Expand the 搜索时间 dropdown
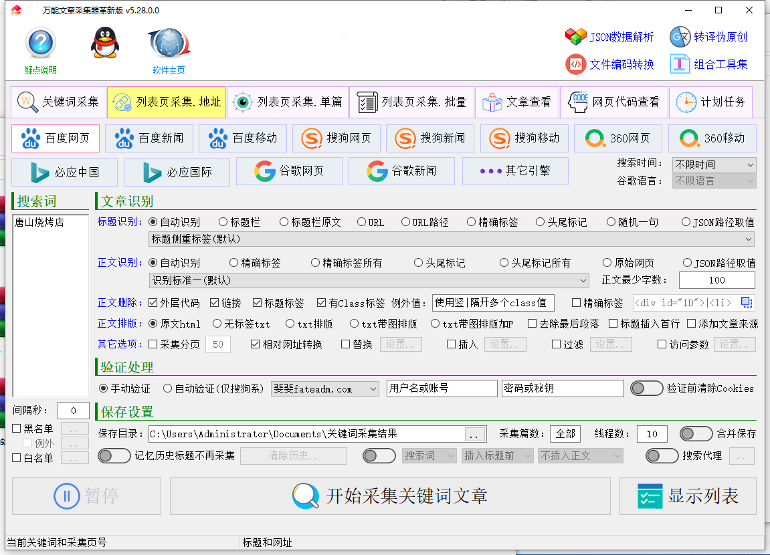 [x=714, y=165]
